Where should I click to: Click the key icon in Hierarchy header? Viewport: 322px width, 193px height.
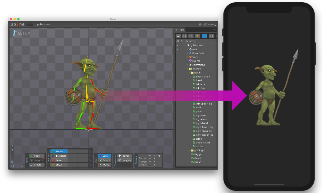coord(182,41)
